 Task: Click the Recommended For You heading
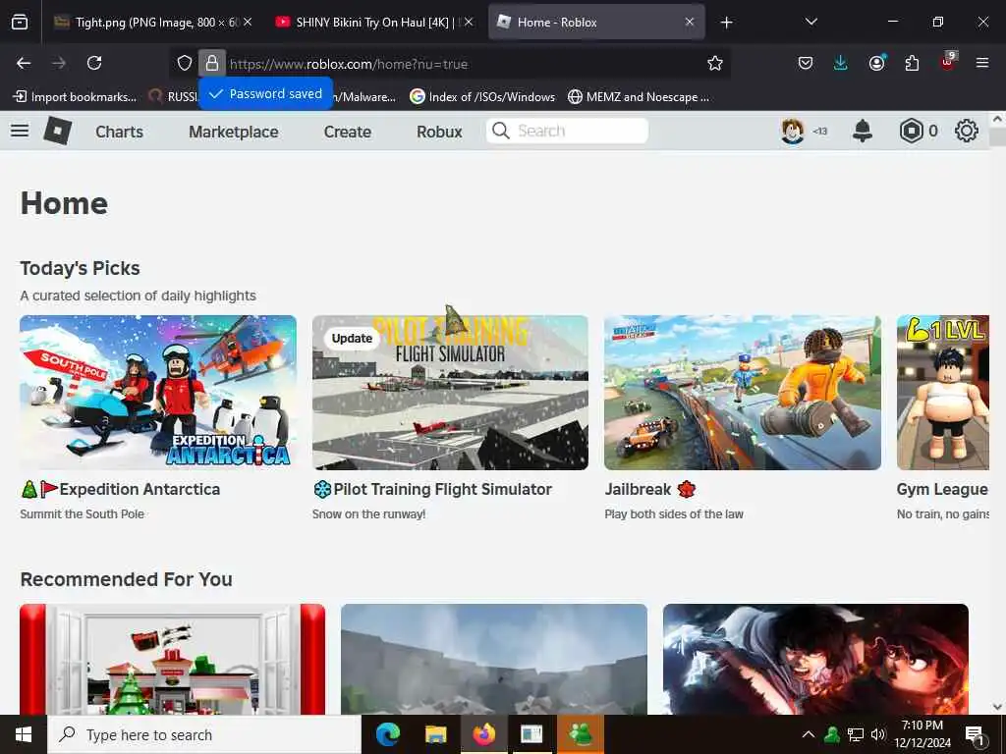coord(127,579)
